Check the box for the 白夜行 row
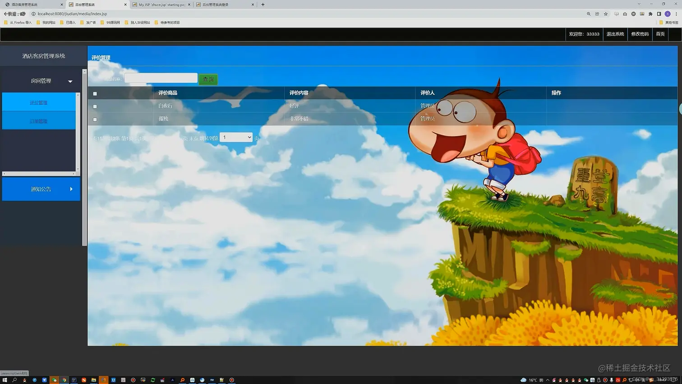 click(95, 106)
